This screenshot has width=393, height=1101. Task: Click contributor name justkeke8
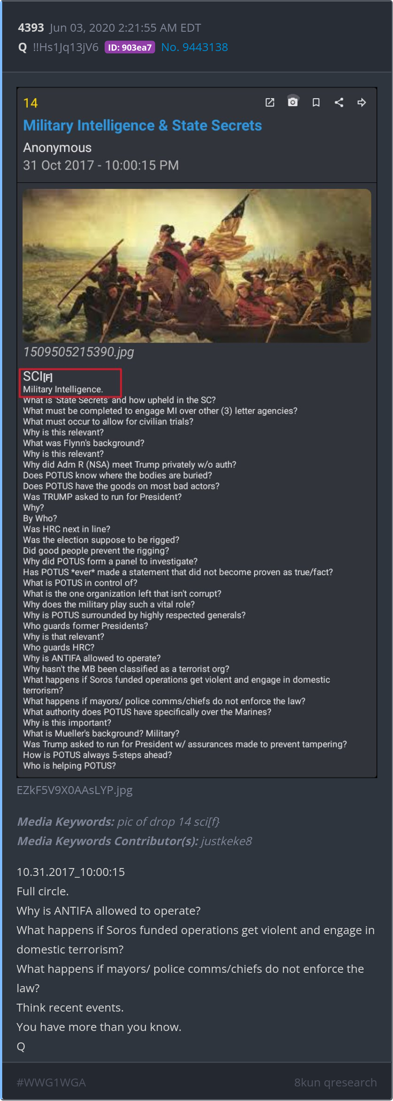(x=227, y=841)
